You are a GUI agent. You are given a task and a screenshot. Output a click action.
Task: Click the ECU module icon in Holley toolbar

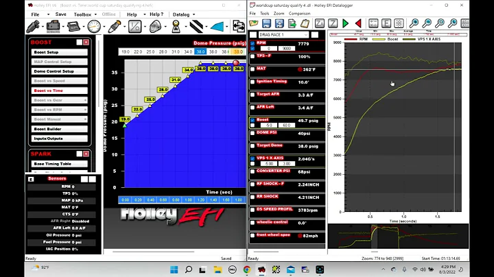(73, 27)
